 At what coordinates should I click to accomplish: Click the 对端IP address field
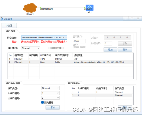click(x=117, y=38)
